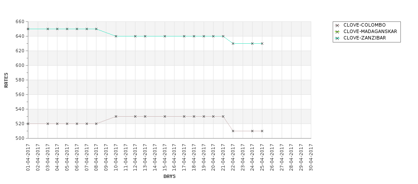Select the CLOVE-ZANZIBAR legend label
Image resolution: width=418 pixels, height=184 pixels.
tap(364, 38)
